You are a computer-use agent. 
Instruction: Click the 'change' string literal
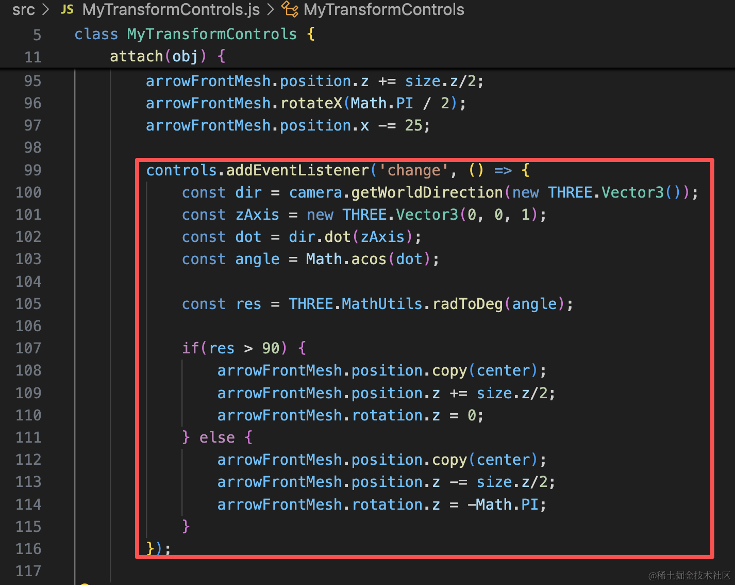click(414, 170)
